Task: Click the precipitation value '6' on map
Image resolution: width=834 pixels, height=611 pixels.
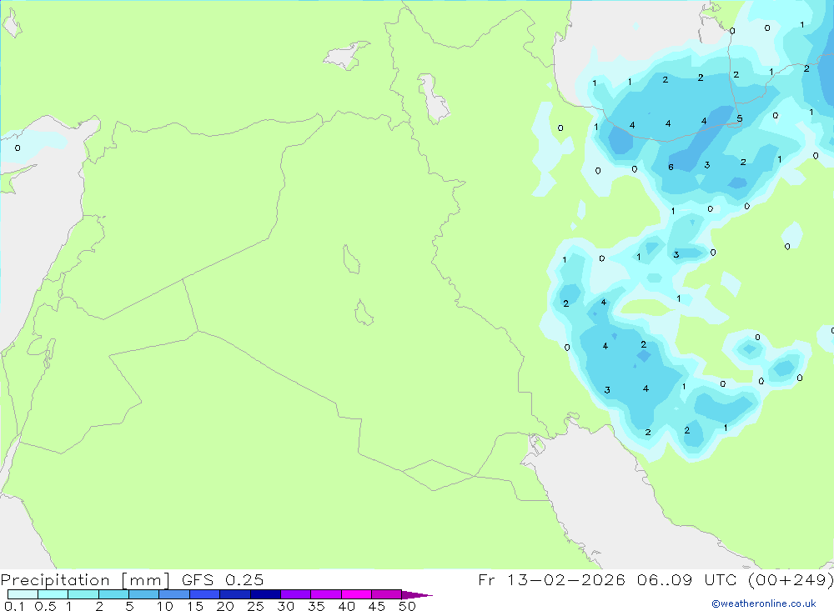Action: (x=671, y=167)
